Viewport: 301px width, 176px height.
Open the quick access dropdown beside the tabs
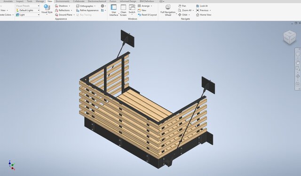[x=162, y=1]
